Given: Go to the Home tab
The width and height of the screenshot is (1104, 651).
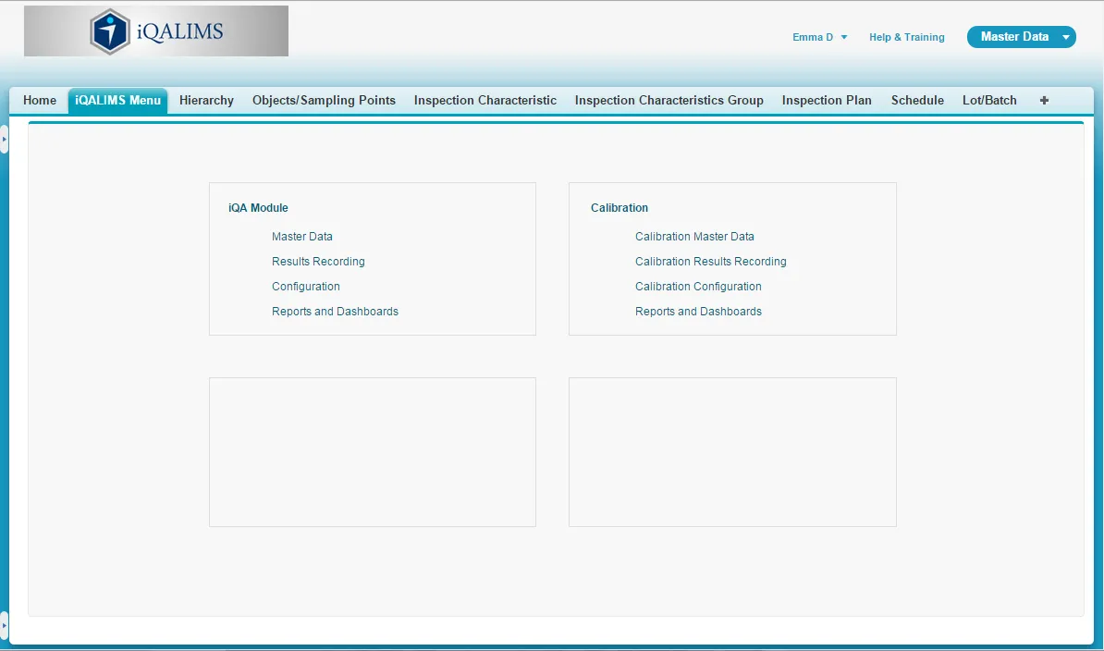Looking at the screenshot, I should coord(40,101).
